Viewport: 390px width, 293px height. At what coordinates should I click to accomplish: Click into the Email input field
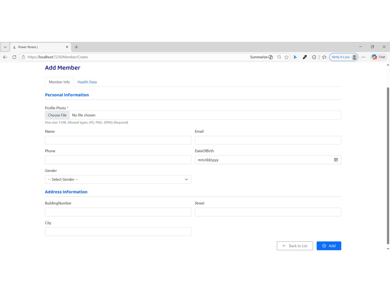click(268, 140)
